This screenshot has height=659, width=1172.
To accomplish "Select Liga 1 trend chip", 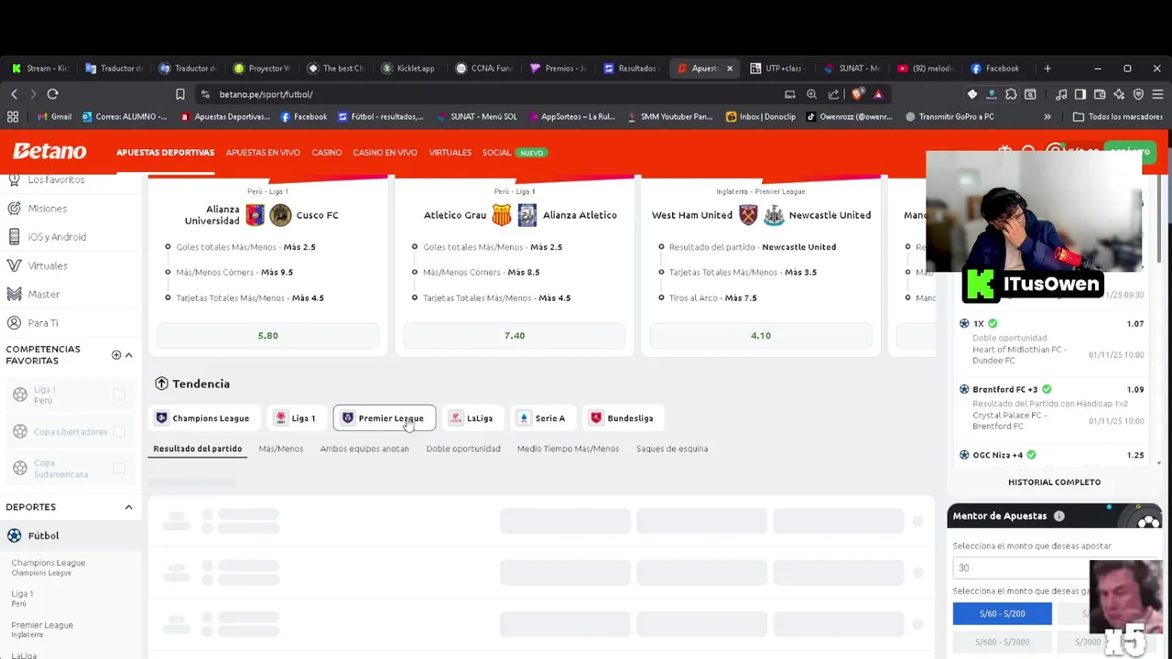I will (x=295, y=418).
